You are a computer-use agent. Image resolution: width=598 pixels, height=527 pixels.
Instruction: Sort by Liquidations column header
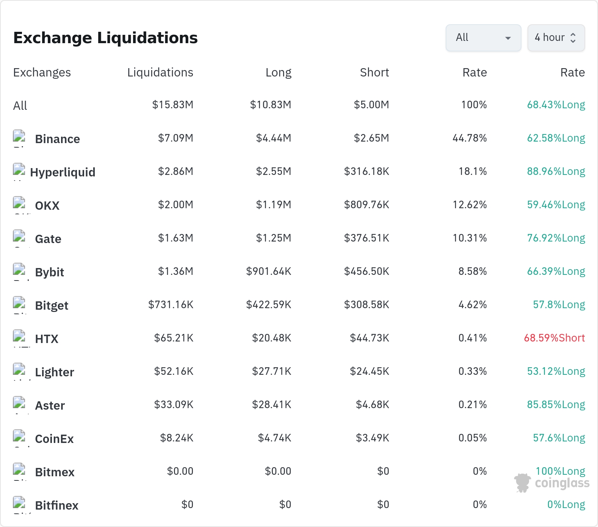click(x=160, y=72)
